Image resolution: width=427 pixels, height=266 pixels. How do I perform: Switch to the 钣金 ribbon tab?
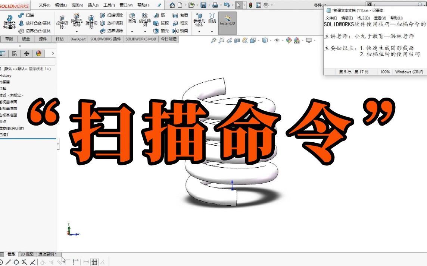tap(25, 39)
